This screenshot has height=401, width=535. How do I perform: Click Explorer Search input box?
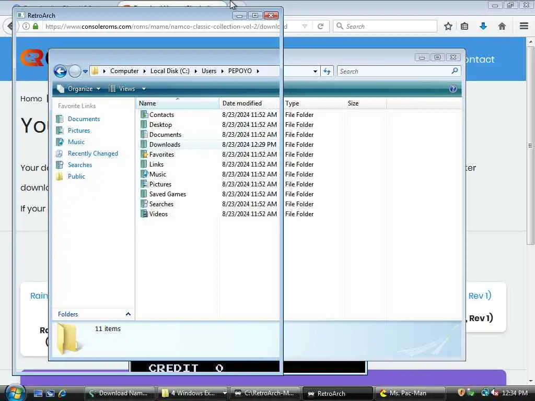point(394,71)
